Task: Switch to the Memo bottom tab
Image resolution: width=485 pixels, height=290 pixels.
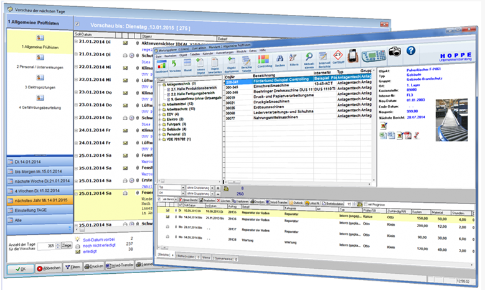Action: (x=206, y=257)
